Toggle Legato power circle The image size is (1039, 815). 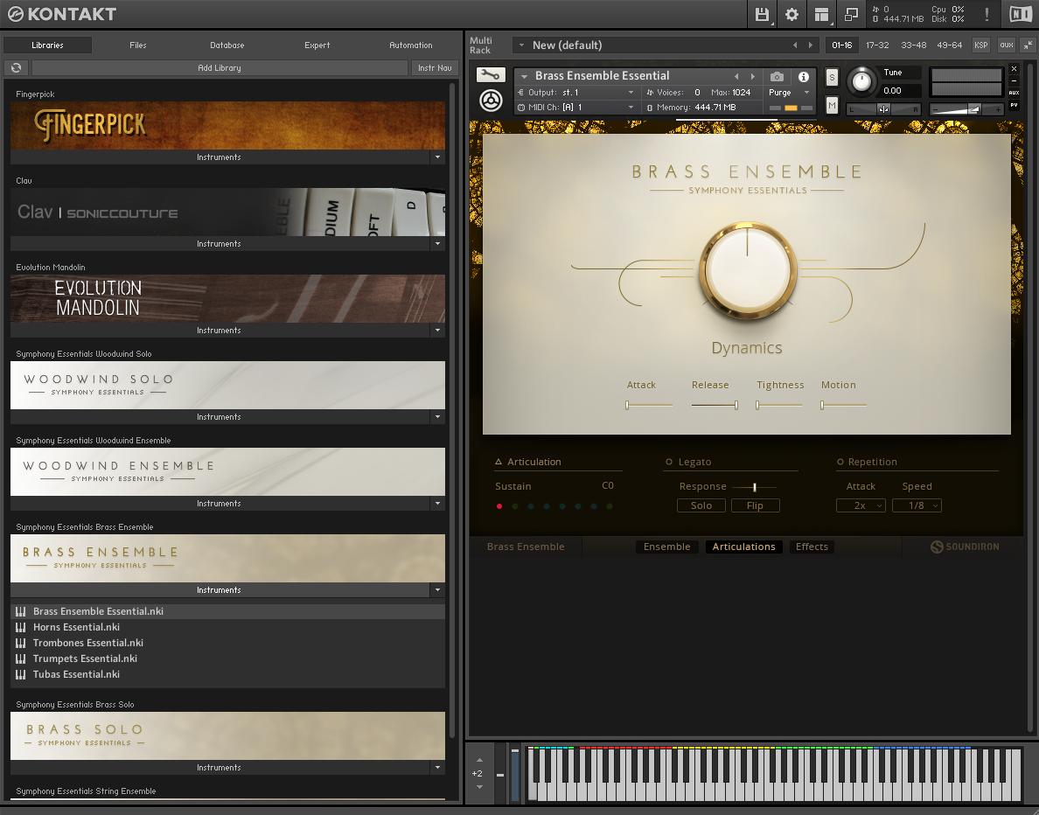tap(668, 462)
